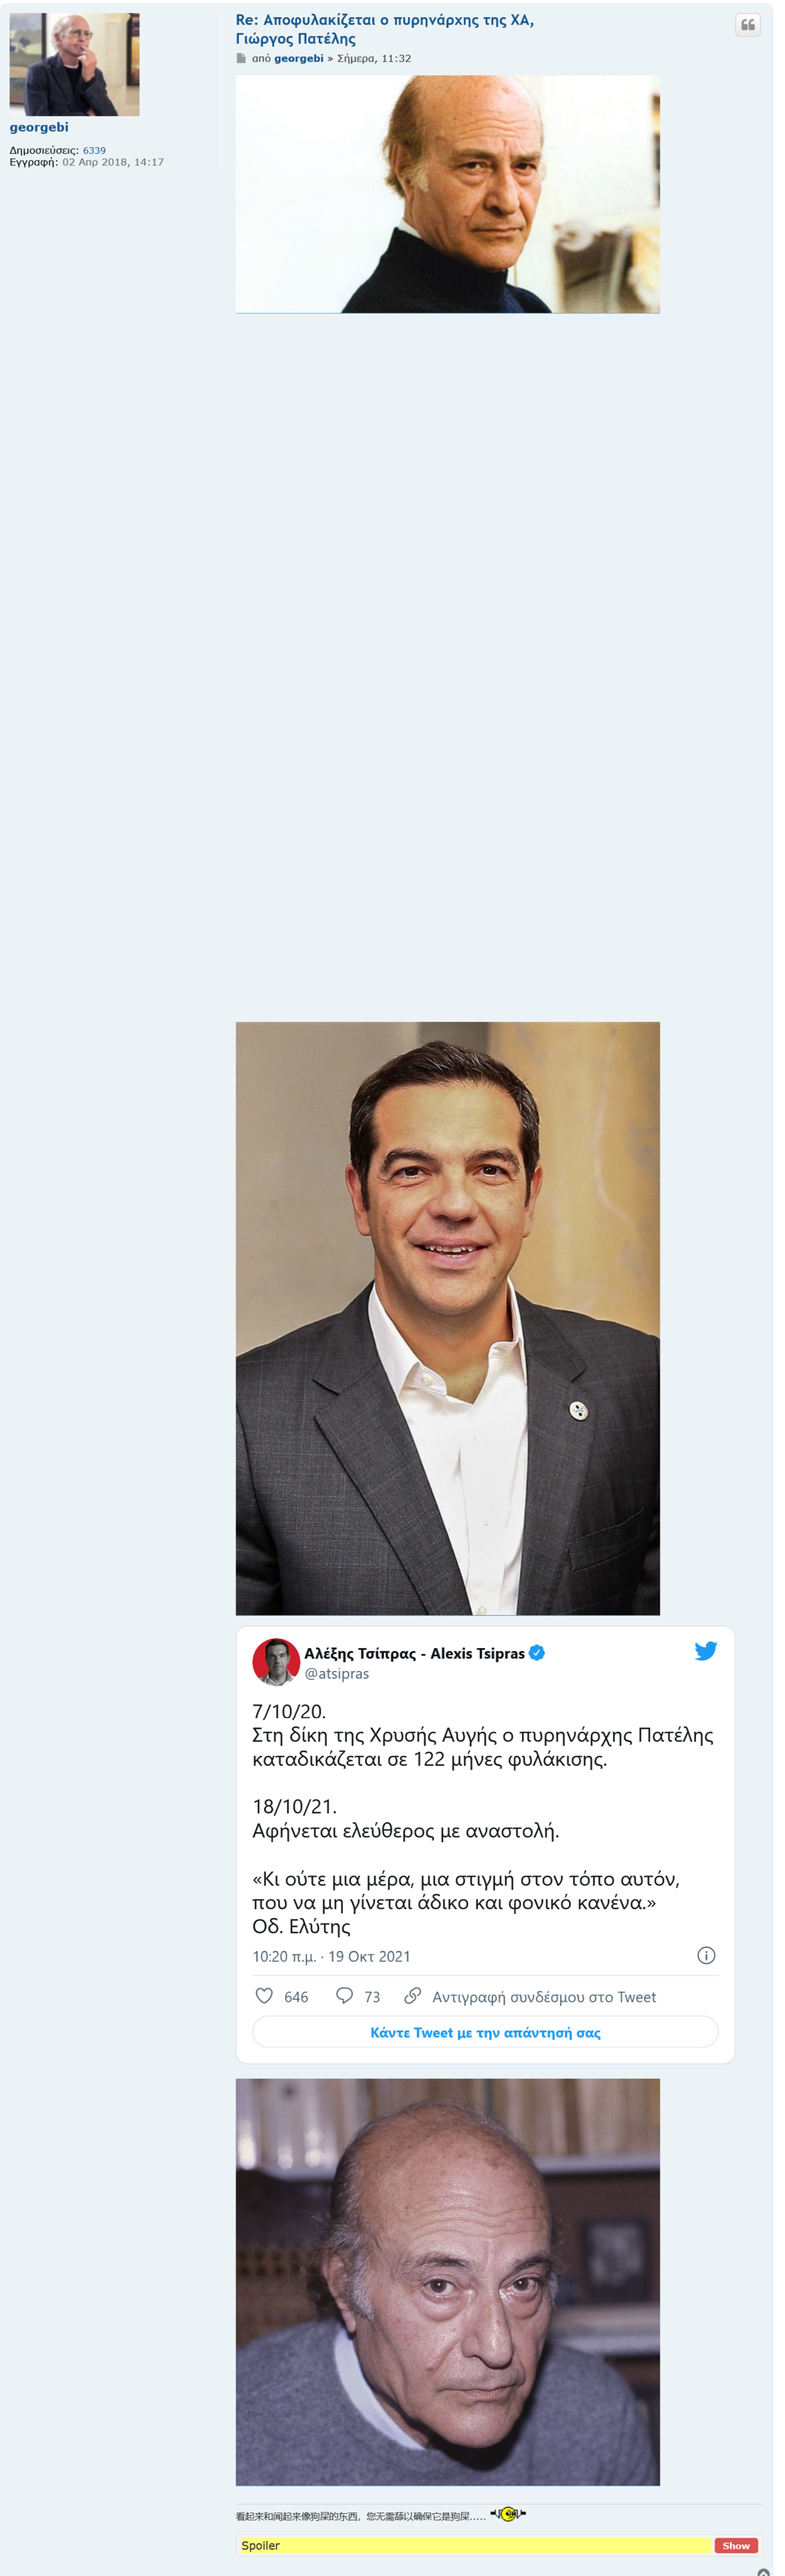This screenshot has height=2576, width=785.
Task: Click the small post document icon
Action: (241, 58)
